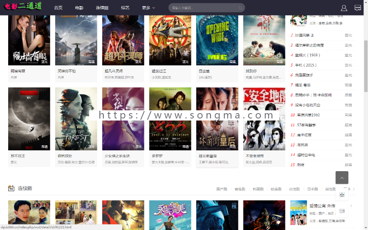This screenshot has height=230, width=368.
Task: Click the 多罗罗 title link
Action: pyautogui.click(x=157, y=156)
